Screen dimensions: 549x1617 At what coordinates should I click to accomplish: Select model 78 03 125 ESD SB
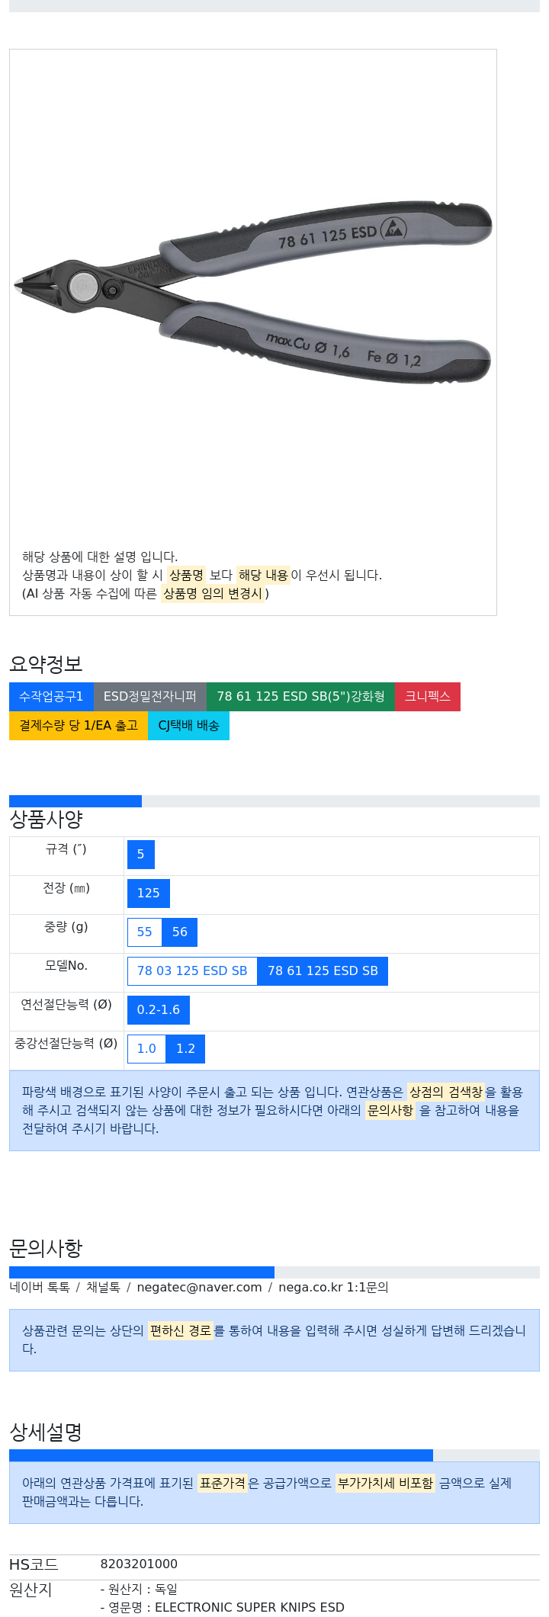192,971
